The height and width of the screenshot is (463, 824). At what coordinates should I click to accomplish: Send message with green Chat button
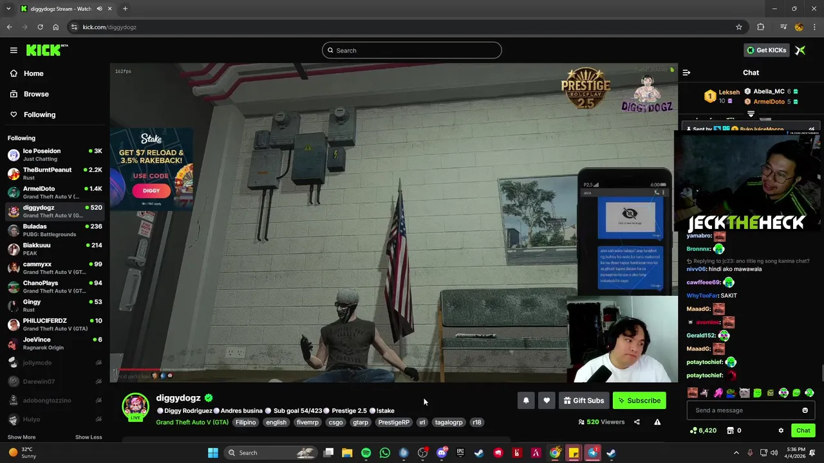pyautogui.click(x=803, y=430)
